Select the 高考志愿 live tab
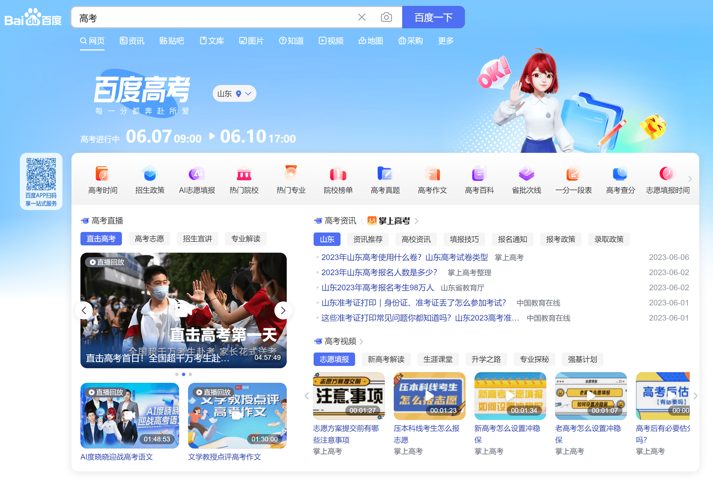This screenshot has width=713, height=479. click(149, 239)
